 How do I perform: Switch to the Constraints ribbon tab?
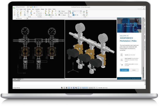point(37,9)
